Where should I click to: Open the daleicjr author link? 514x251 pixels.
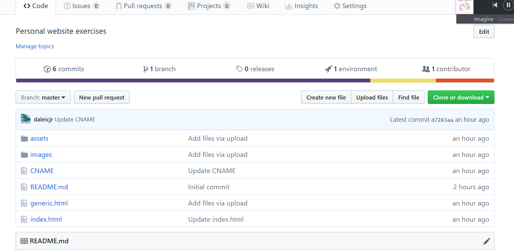click(x=43, y=119)
